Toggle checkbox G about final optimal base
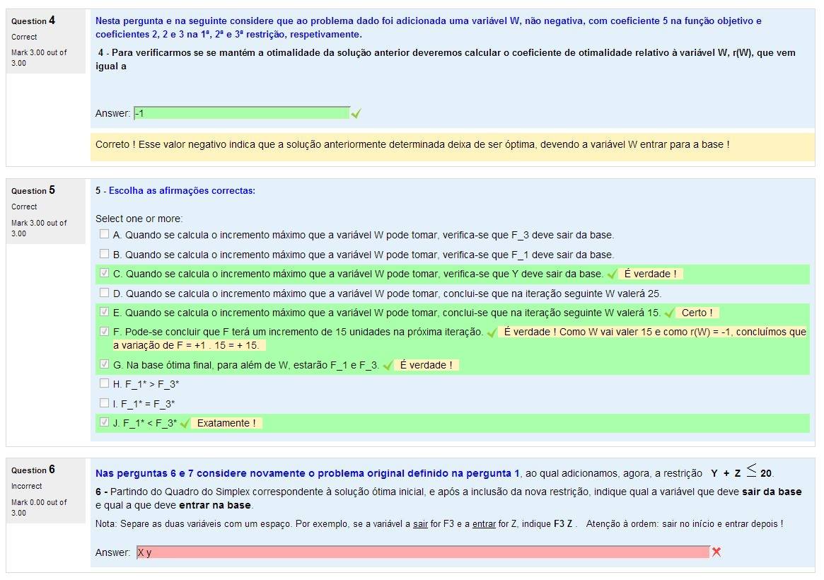824x580 pixels. click(104, 364)
